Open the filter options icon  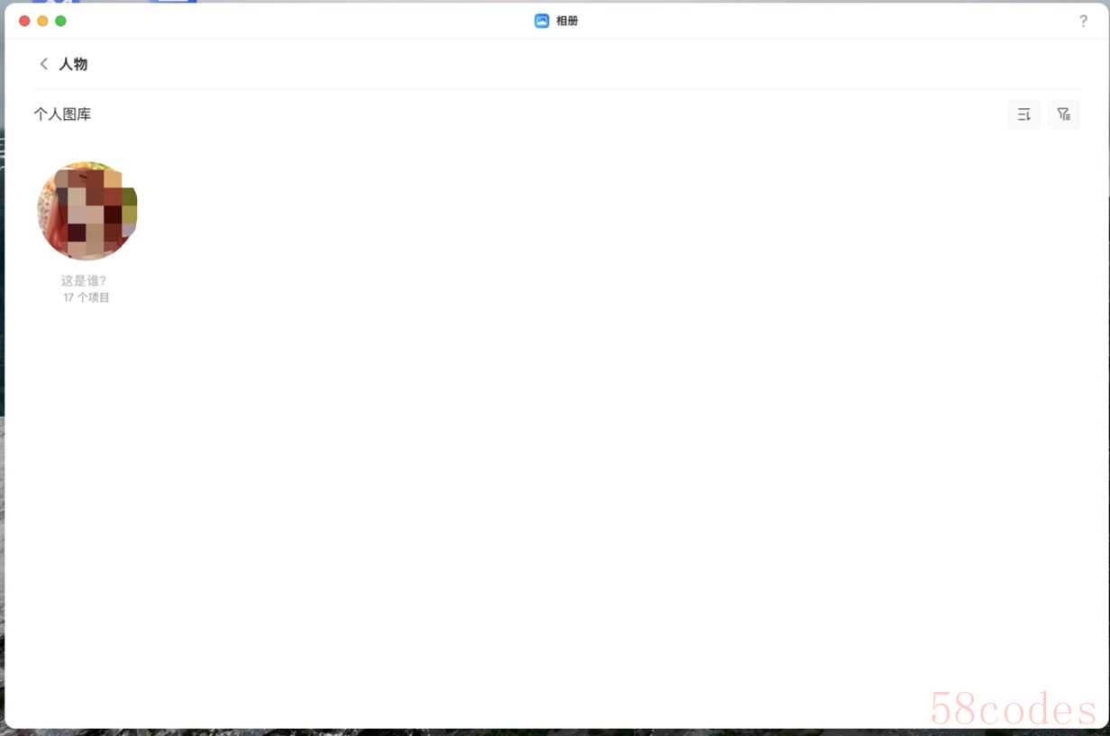tap(1063, 114)
